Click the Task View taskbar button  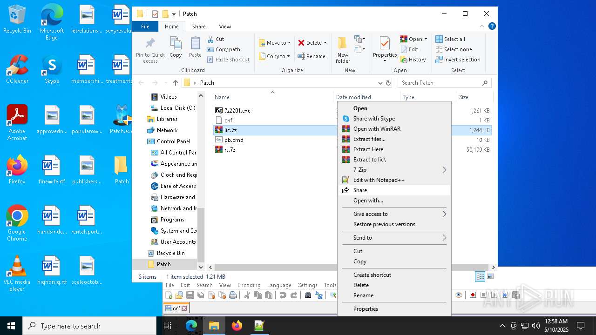coord(168,326)
